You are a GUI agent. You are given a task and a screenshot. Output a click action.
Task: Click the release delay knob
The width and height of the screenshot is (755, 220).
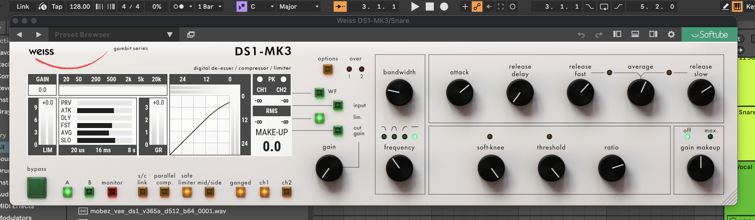pos(520,92)
